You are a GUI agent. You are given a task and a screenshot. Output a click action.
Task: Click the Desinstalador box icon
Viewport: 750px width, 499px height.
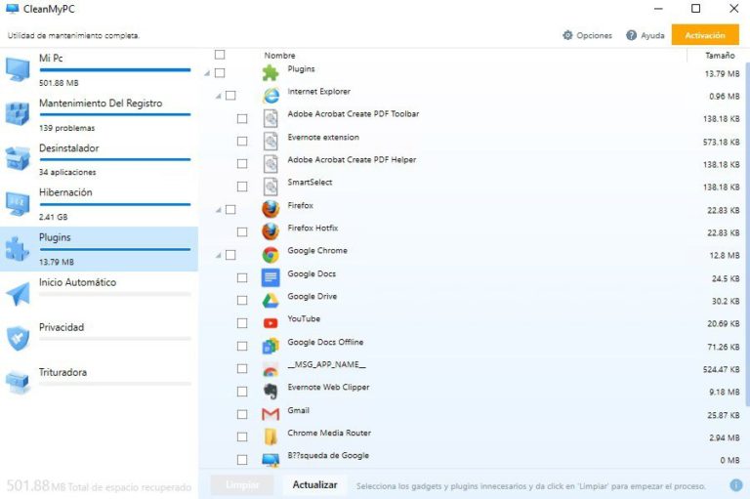point(18,158)
